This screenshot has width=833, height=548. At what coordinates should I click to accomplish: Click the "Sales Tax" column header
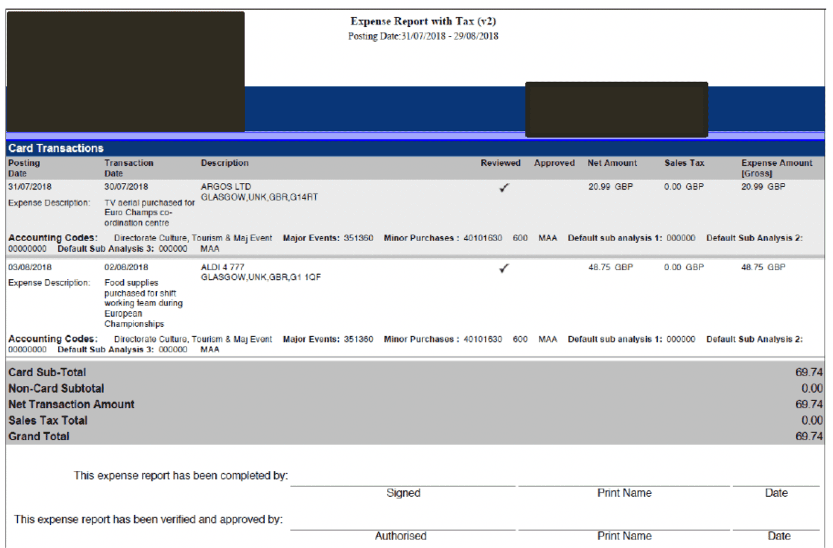(x=684, y=163)
